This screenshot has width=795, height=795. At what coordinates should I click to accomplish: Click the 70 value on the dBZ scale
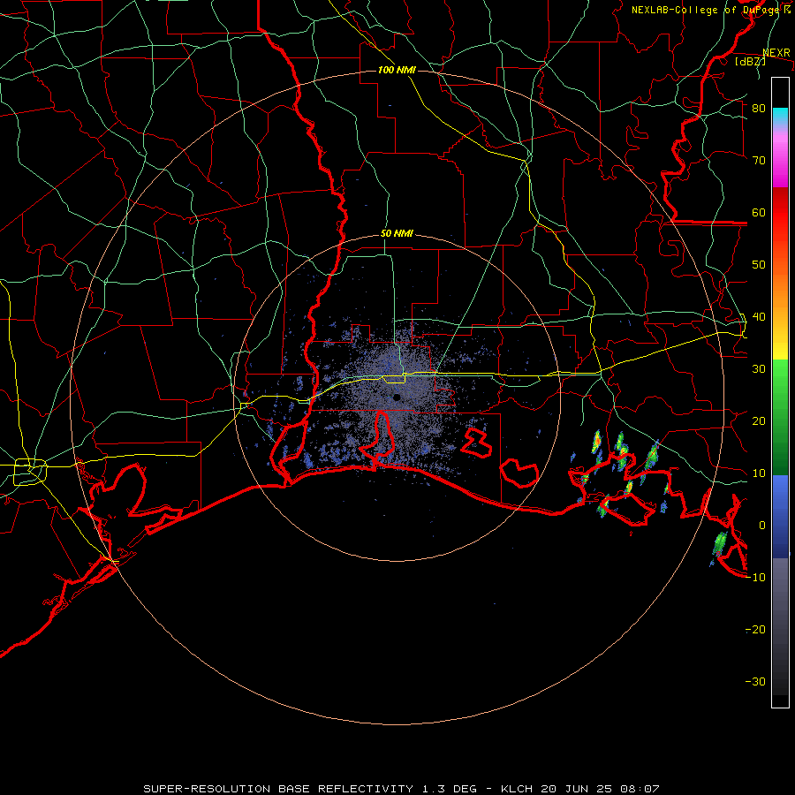(759, 161)
